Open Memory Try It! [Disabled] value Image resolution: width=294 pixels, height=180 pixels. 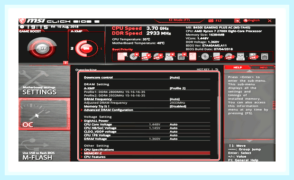tap(178, 107)
